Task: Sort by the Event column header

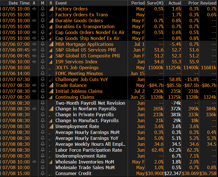Action: click(61, 3)
